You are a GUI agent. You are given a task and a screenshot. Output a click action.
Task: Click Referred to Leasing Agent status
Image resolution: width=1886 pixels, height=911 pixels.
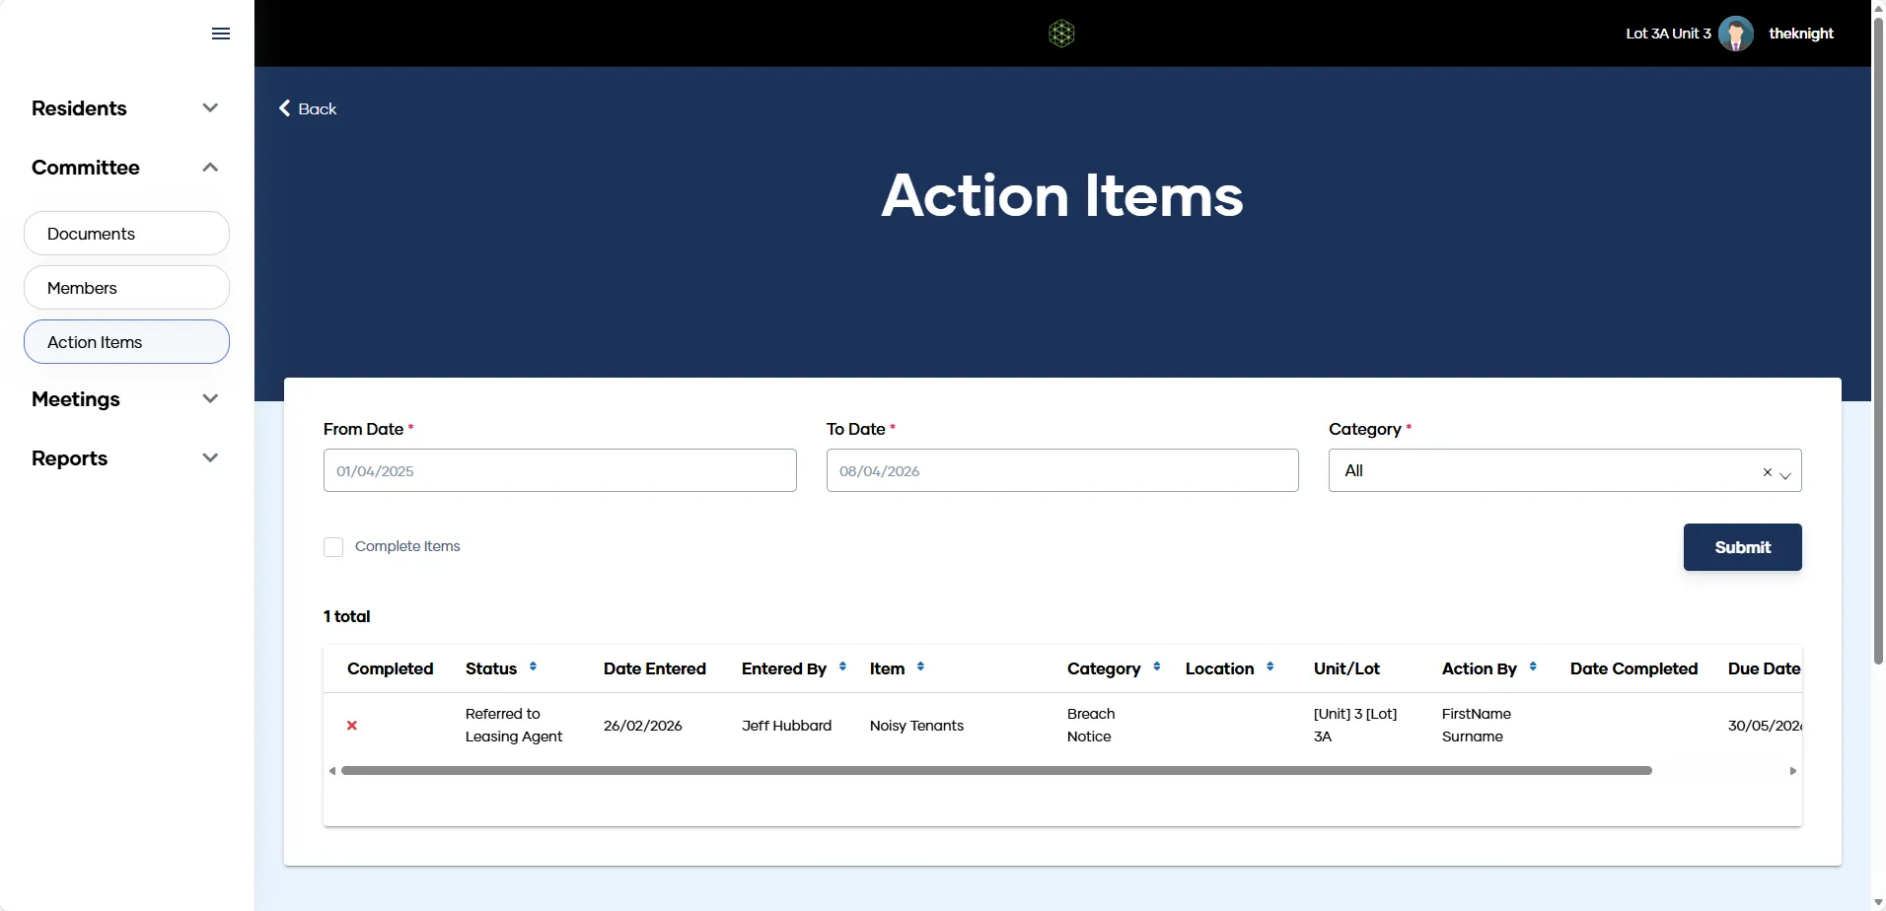pos(514,725)
